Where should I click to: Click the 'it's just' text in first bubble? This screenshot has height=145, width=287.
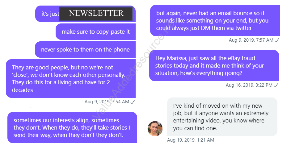coord(50,14)
